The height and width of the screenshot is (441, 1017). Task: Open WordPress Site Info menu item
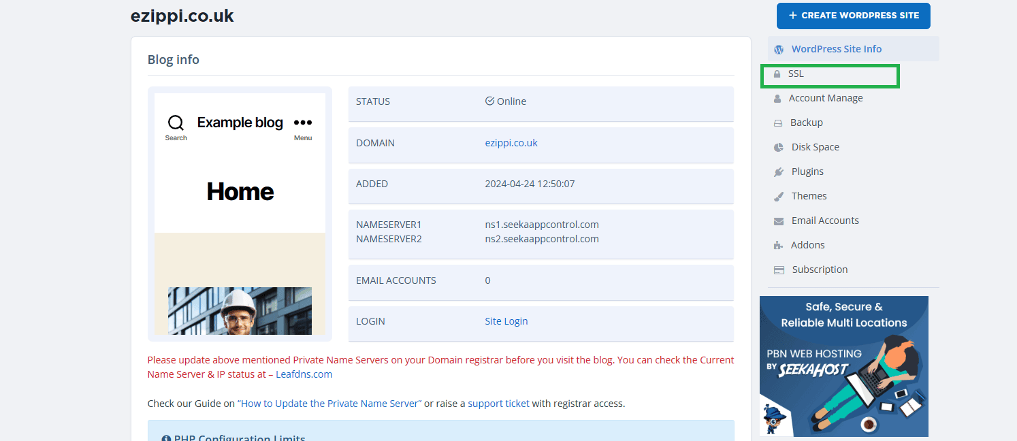pyautogui.click(x=854, y=49)
